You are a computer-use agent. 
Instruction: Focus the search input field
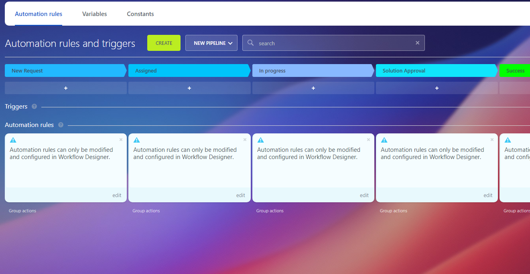[x=333, y=43]
